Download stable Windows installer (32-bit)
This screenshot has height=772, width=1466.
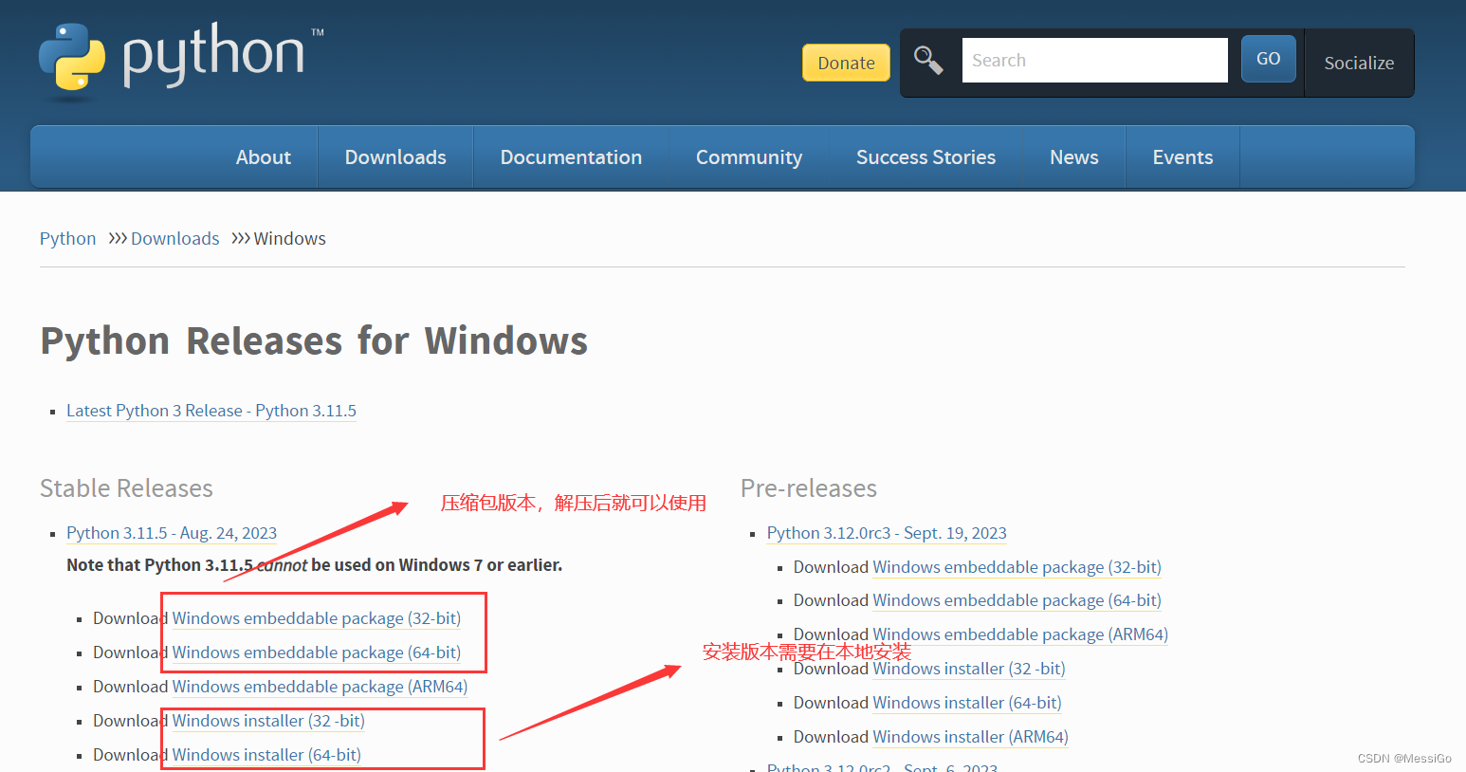268,721
